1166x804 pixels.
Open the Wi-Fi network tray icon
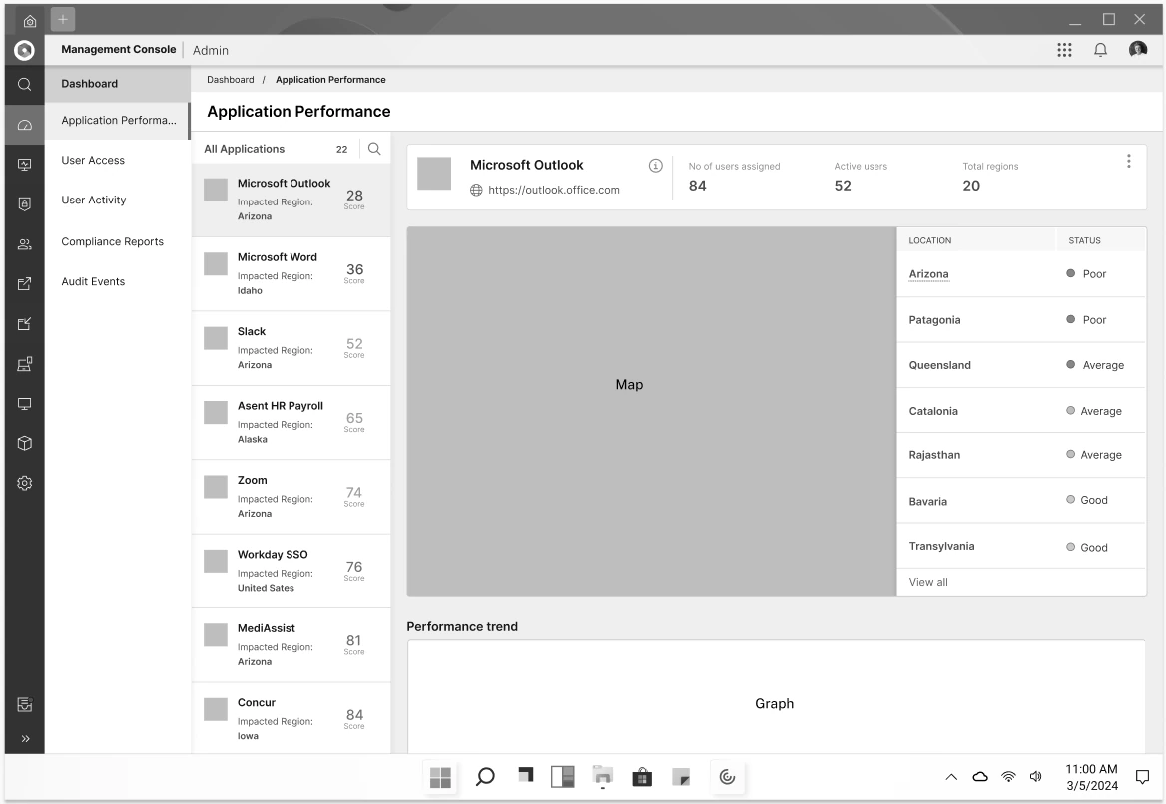tap(1008, 776)
